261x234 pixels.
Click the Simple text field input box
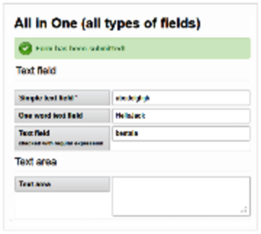click(x=181, y=98)
